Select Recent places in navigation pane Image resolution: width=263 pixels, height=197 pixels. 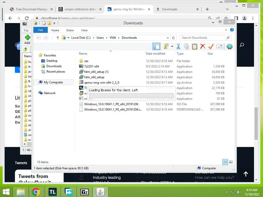[56, 72]
